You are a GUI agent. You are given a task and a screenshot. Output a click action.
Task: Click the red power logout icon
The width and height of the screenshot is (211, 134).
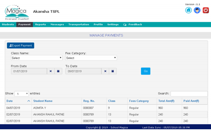click(206, 10)
